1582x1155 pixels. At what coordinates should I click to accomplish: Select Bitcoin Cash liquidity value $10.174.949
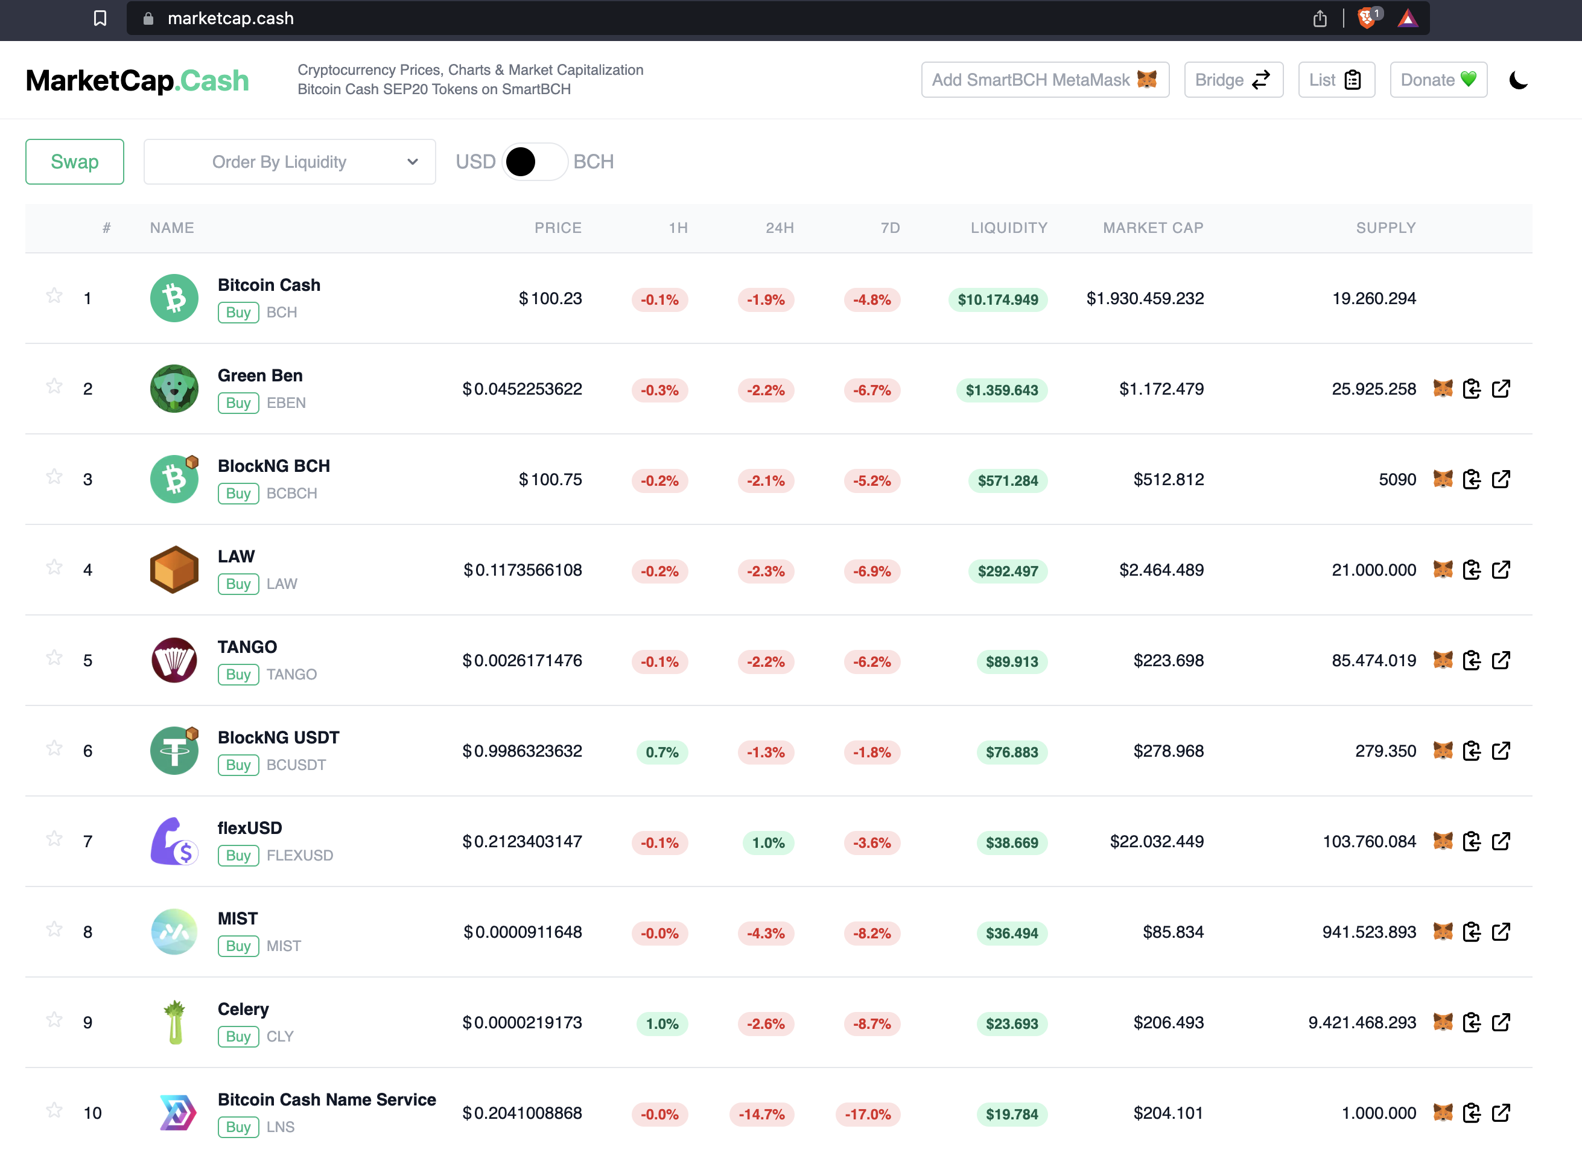(x=997, y=299)
